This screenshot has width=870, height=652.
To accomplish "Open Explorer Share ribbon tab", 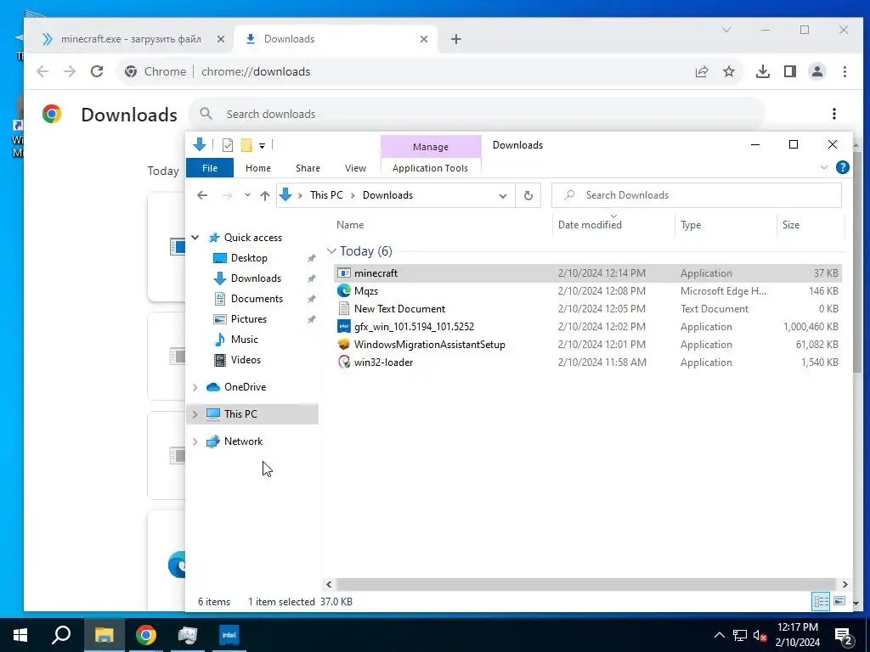I will (x=308, y=168).
